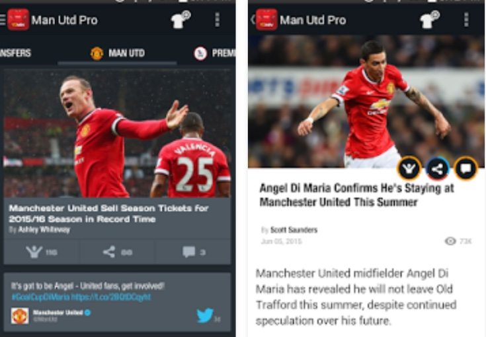Screen dimensions: 486x337
Task: Tap round share button on Di Maria article
Action: click(x=437, y=169)
